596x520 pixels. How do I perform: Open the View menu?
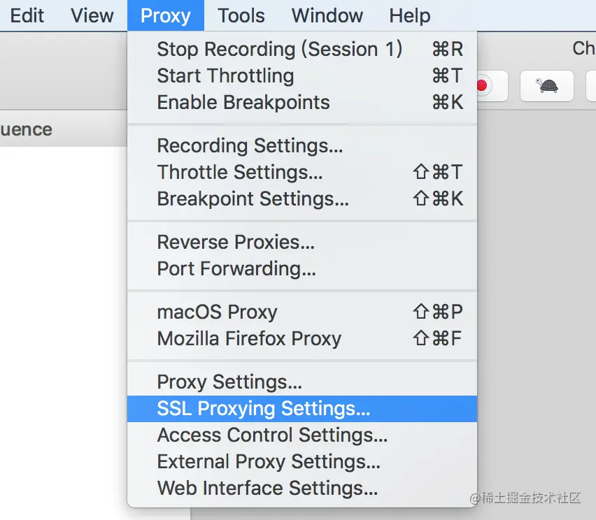(x=92, y=15)
